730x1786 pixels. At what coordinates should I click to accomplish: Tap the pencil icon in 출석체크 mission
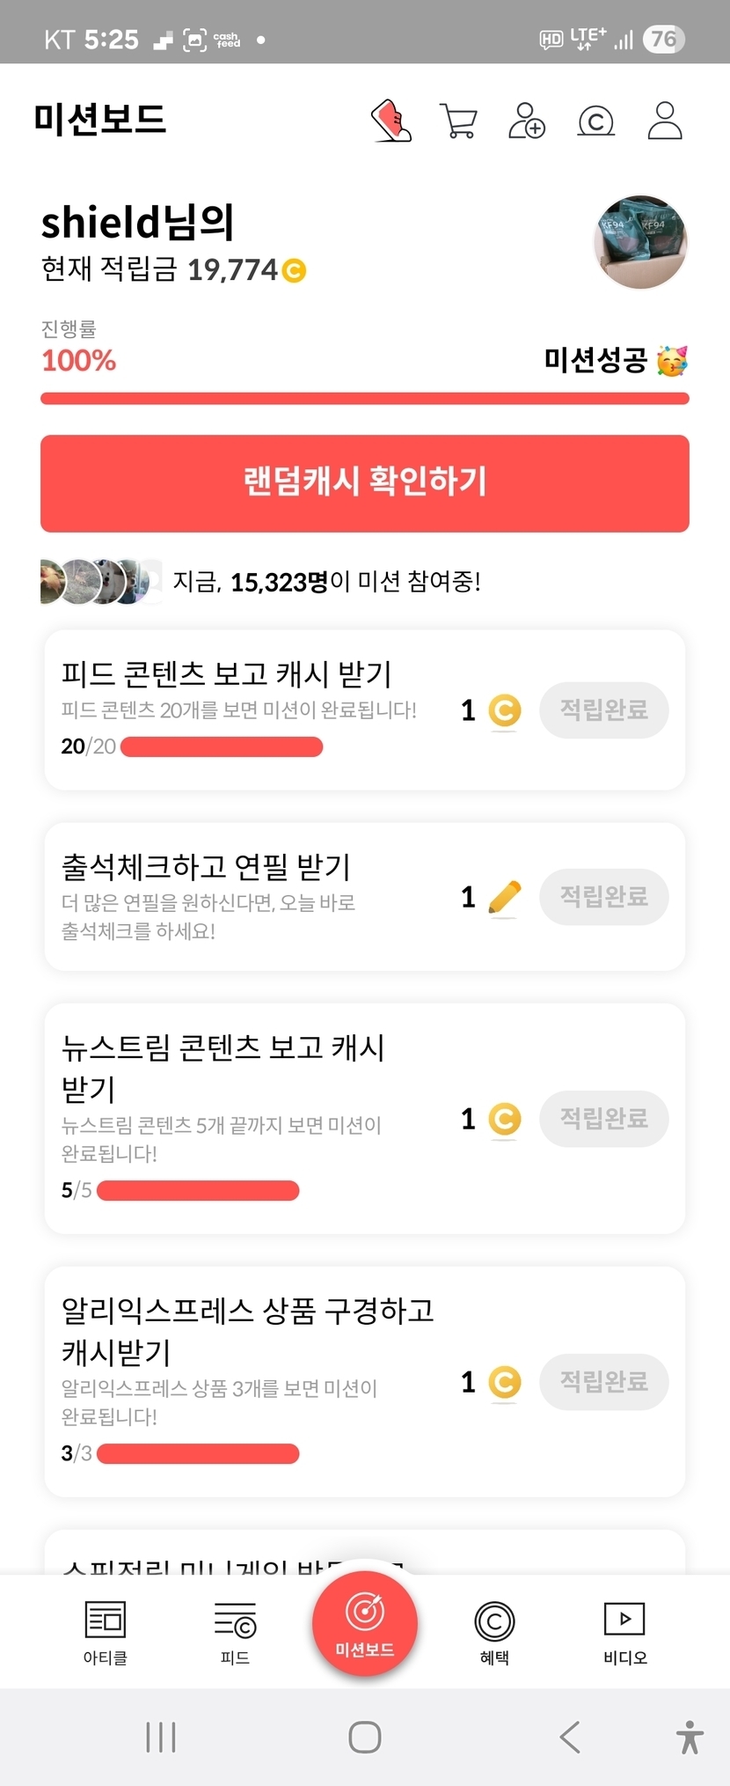click(504, 897)
